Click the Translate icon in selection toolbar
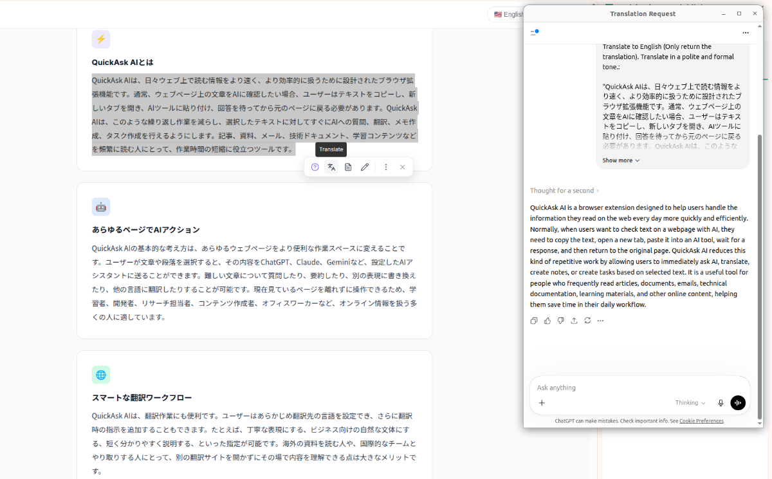Image resolution: width=772 pixels, height=479 pixels. (x=331, y=167)
